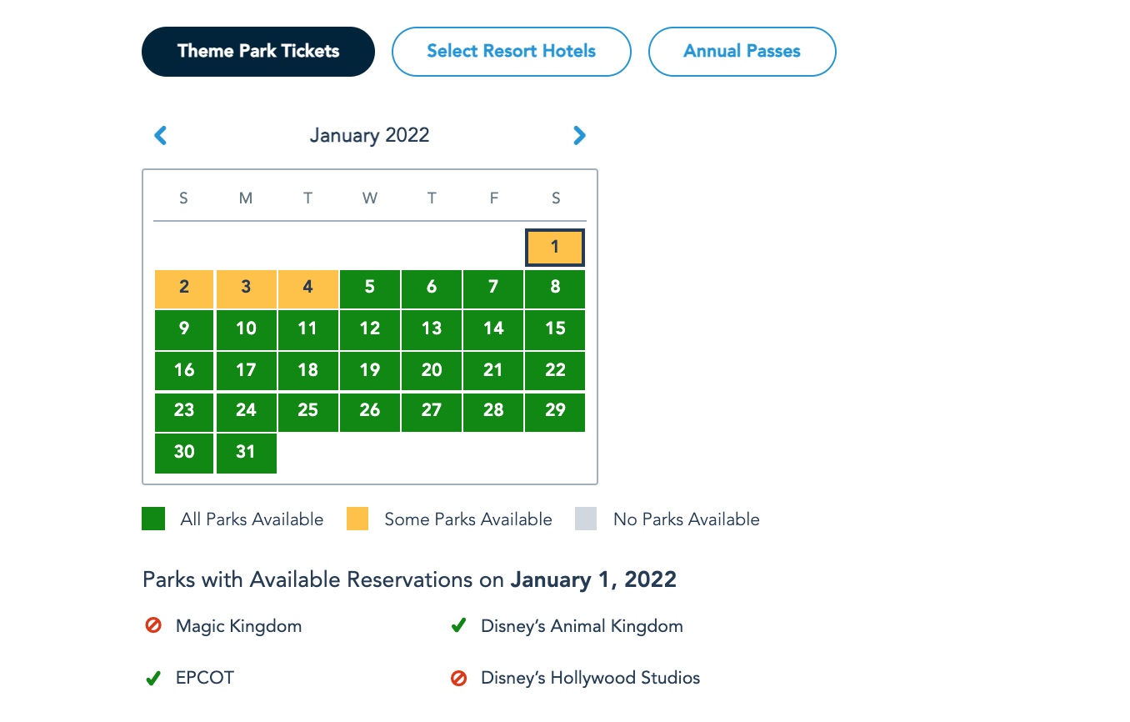The height and width of the screenshot is (722, 1130).
Task: Click the Magic Kingdom unavailable icon
Action: [153, 625]
